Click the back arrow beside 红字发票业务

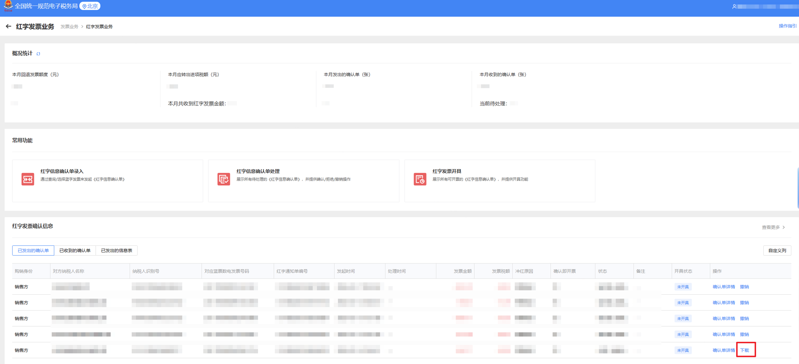pos(8,26)
